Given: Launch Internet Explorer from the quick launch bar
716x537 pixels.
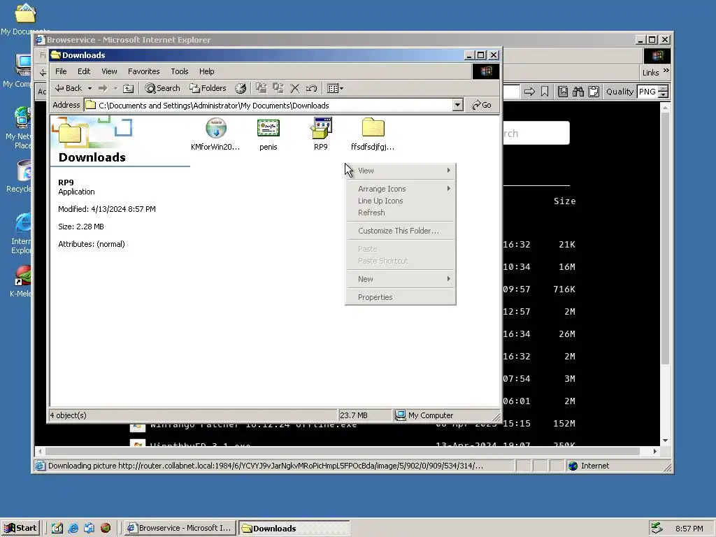Looking at the screenshot, I should pyautogui.click(x=73, y=528).
